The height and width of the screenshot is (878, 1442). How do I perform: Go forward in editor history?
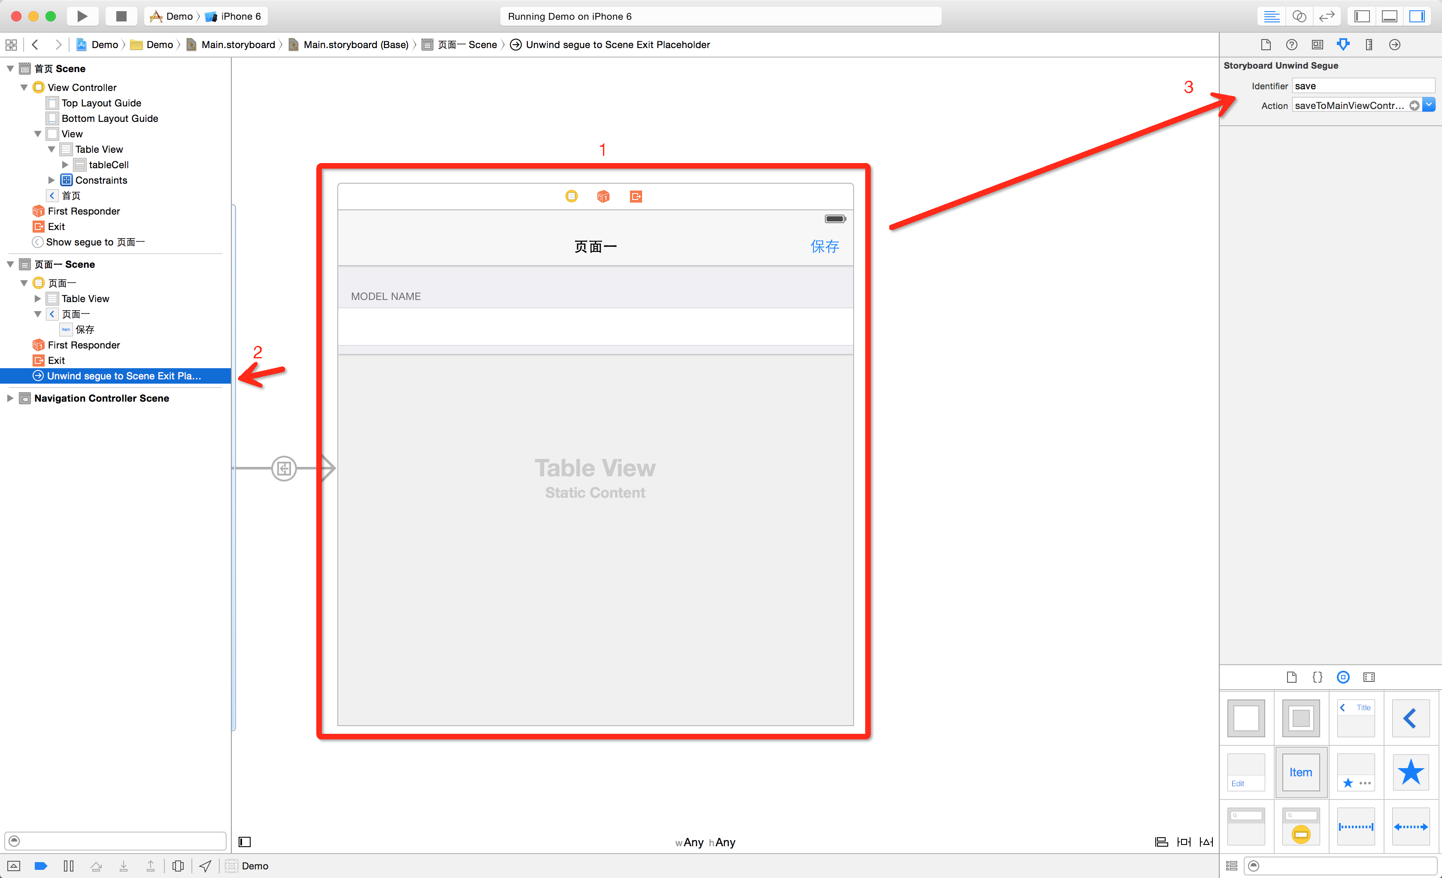tap(58, 45)
